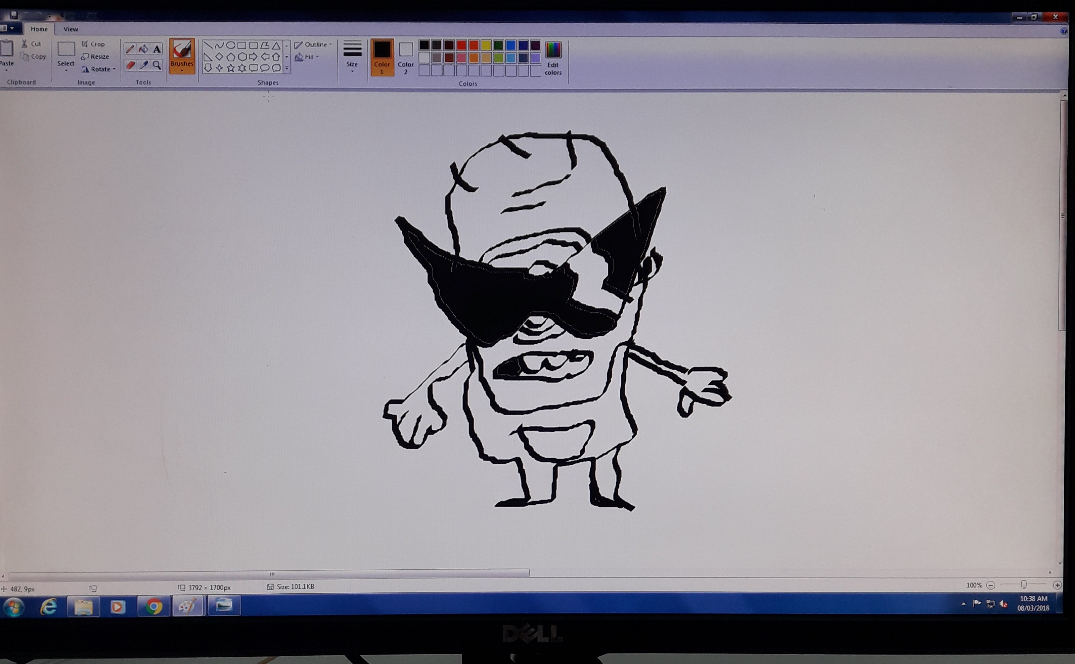Launch Internet Explorer from the taskbar
The width and height of the screenshot is (1075, 664).
pos(48,607)
